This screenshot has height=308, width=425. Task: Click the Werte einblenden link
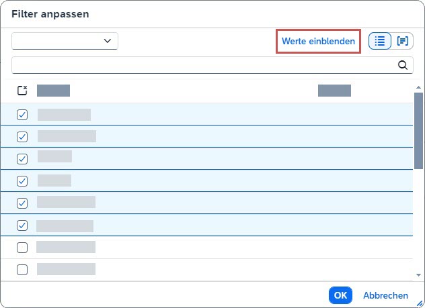click(318, 41)
